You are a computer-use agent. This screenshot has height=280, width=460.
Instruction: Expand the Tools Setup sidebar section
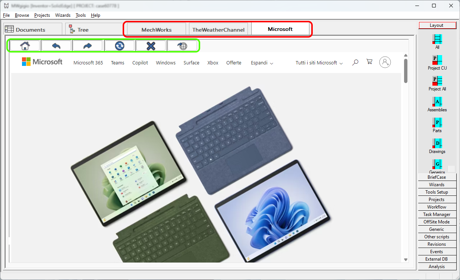tap(437, 192)
